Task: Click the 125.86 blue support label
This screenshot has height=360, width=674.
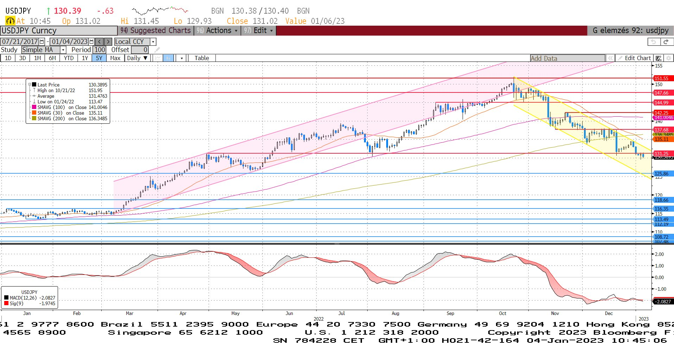Action: tap(663, 174)
